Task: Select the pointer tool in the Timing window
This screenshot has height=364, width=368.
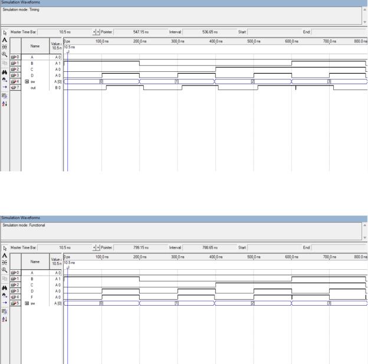Action: [x=5, y=32]
